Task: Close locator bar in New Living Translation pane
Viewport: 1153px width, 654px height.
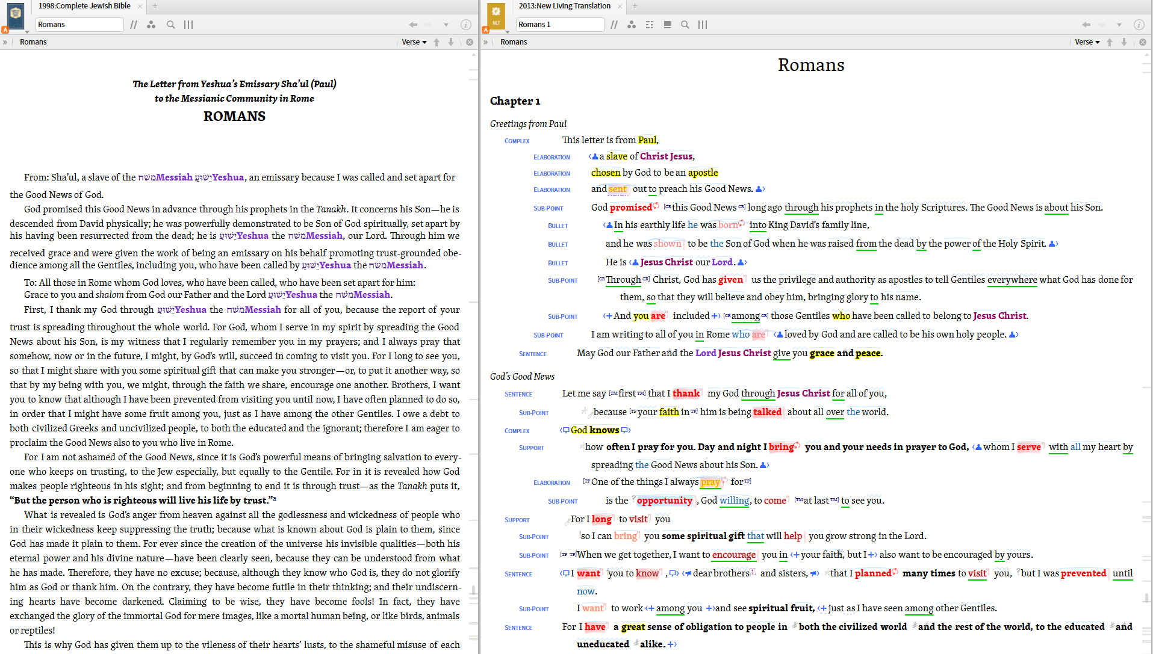Action: (x=1143, y=42)
